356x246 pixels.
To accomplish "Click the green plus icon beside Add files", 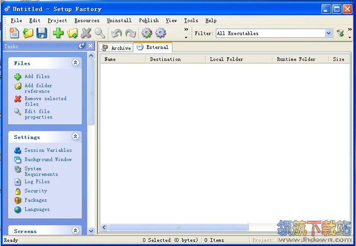I will [x=18, y=77].
